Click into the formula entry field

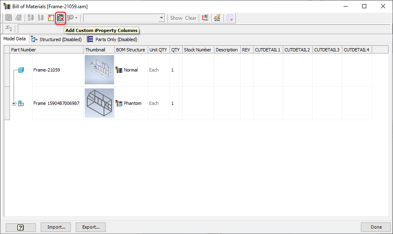click(x=204, y=28)
